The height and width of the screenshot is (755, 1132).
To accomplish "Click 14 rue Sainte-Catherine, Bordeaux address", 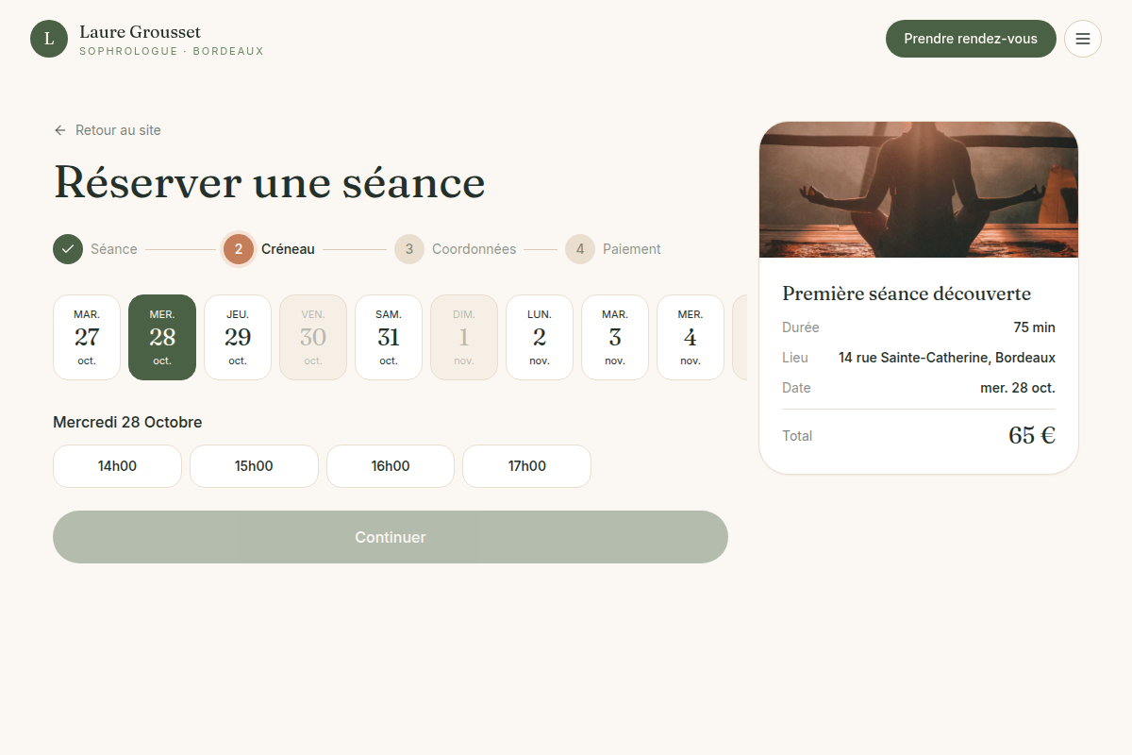I will tap(947, 358).
